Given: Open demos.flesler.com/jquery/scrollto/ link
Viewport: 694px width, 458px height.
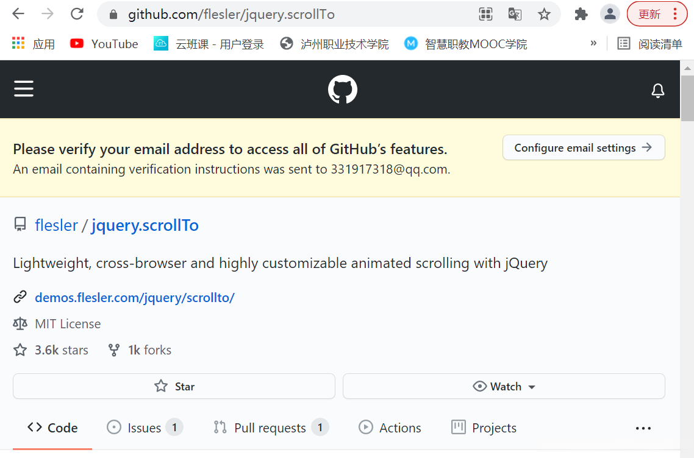Looking at the screenshot, I should (x=134, y=298).
